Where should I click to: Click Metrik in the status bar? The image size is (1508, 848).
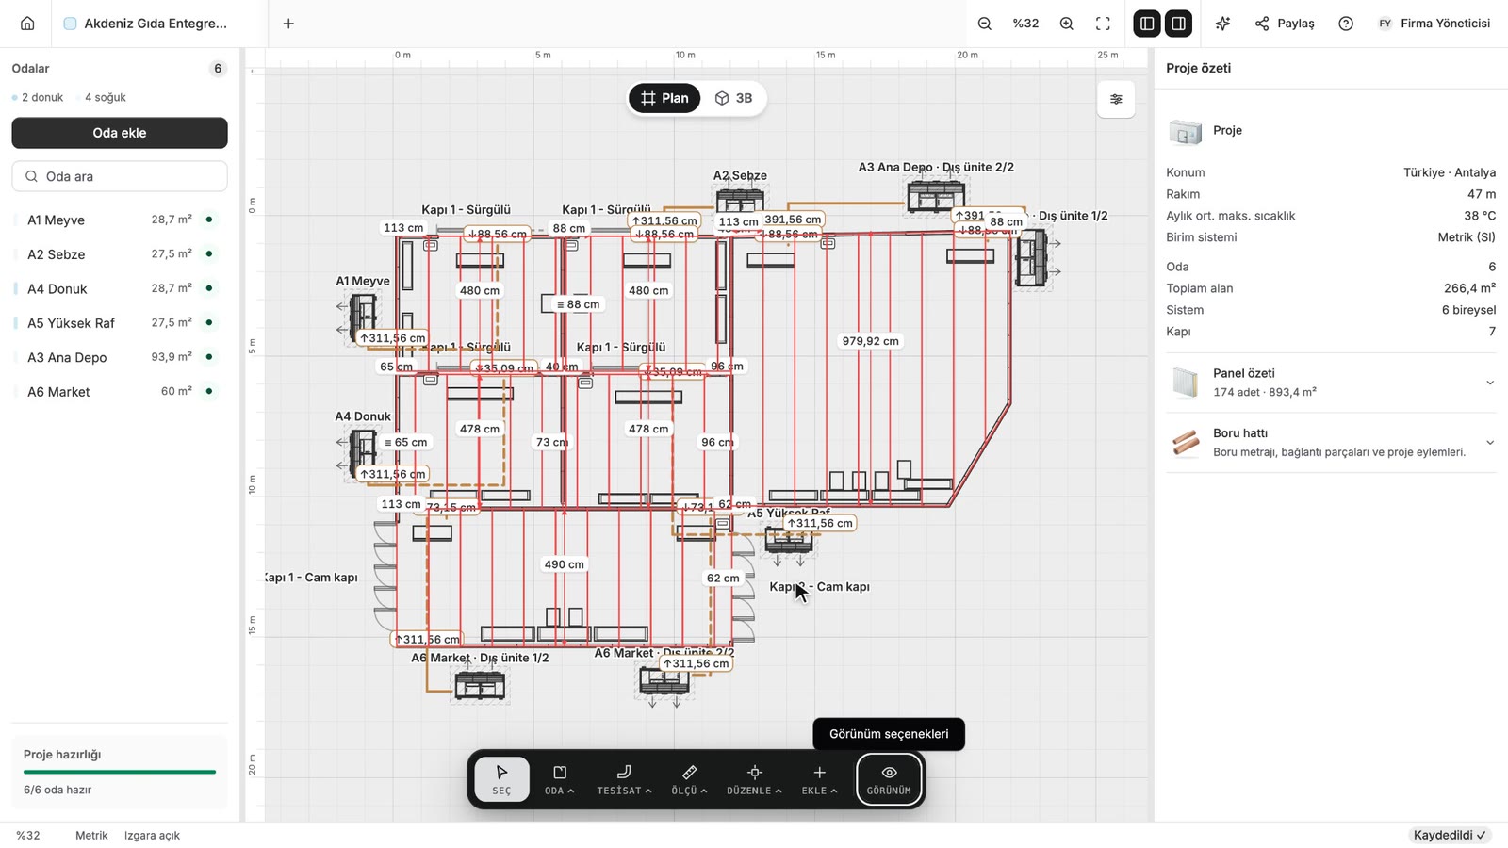(x=91, y=836)
